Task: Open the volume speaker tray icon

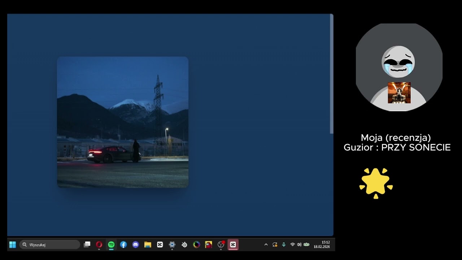Action: 299,245
